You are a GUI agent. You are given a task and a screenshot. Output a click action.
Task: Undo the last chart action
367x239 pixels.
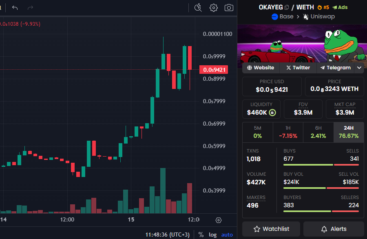click(15, 8)
